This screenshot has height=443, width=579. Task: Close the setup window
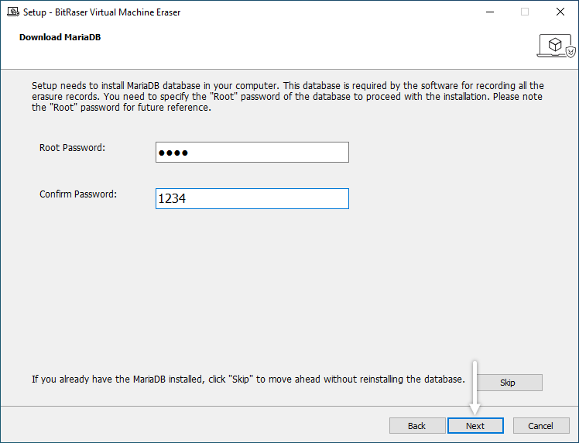click(x=560, y=12)
